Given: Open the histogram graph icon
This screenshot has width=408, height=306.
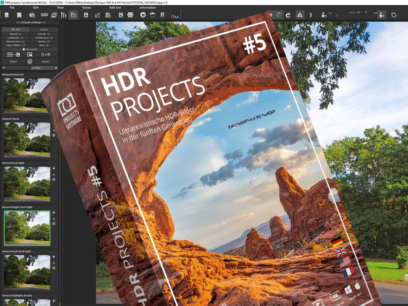Looking at the screenshot, I should (x=175, y=15).
